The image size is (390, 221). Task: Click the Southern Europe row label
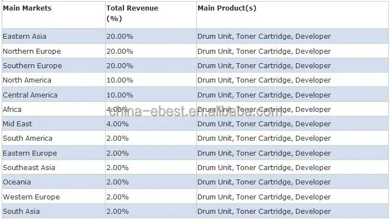(x=32, y=66)
